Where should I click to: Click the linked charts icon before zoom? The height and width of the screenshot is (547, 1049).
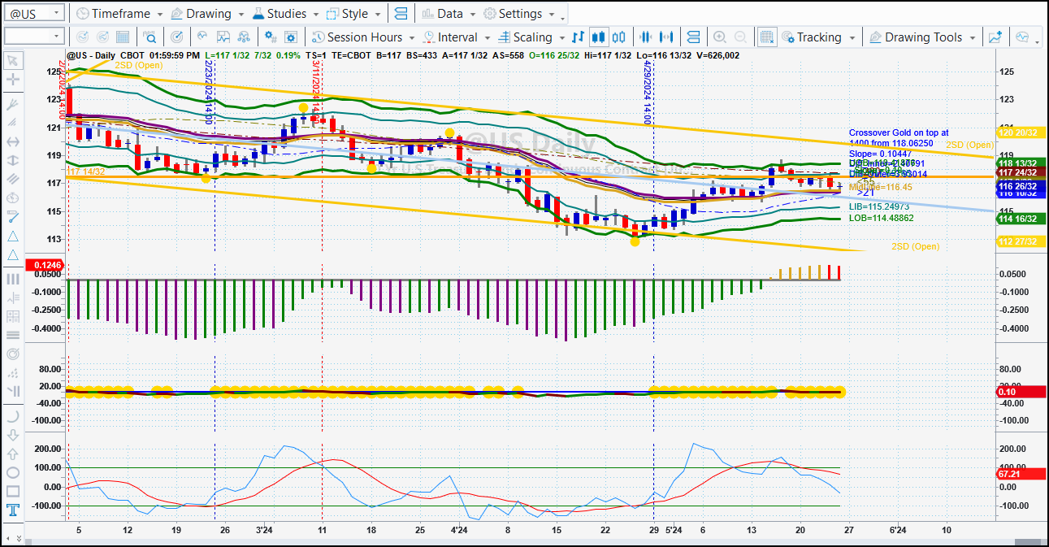click(693, 37)
